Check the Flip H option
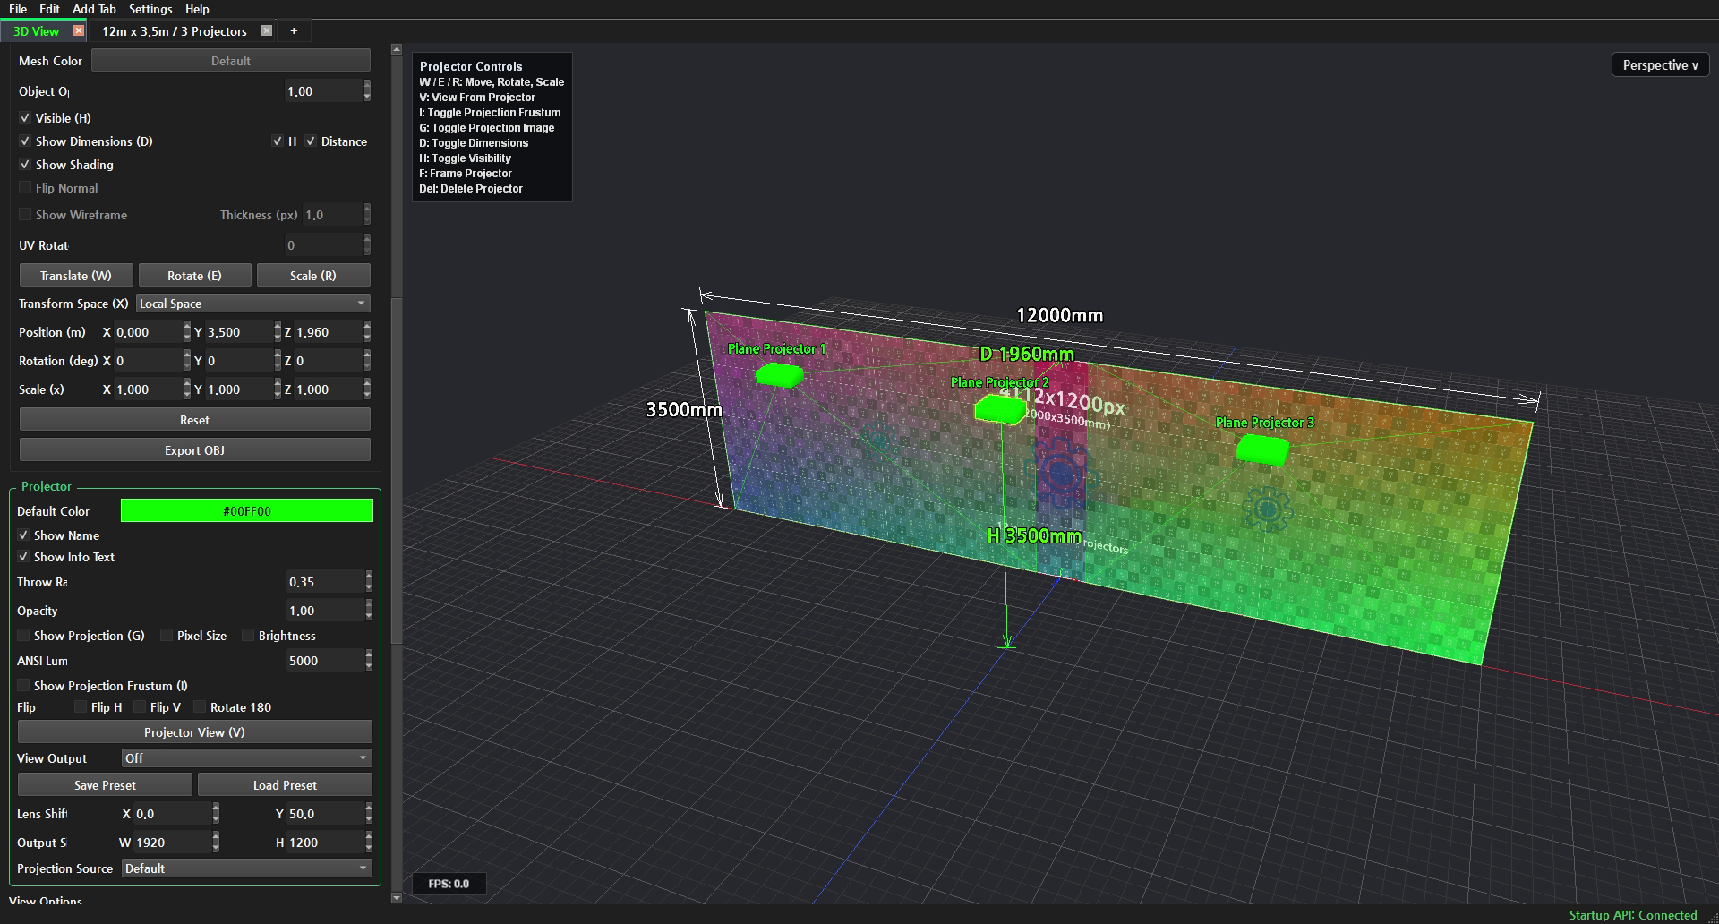The image size is (1719, 924). click(x=81, y=707)
